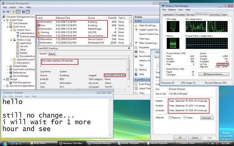Click the Sticky Notes taskbar button
The image size is (234, 146).
point(42,143)
